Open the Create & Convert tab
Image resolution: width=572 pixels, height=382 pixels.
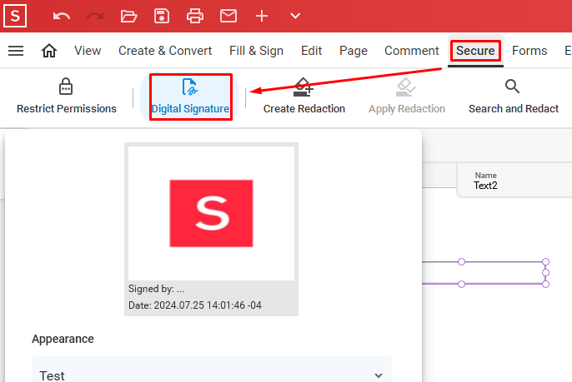click(x=165, y=51)
